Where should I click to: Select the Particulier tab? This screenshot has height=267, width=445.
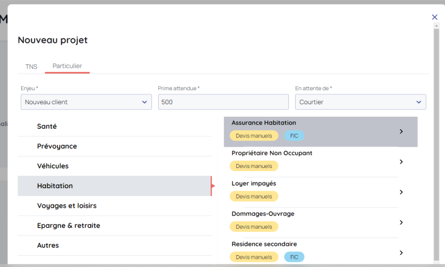(x=67, y=66)
